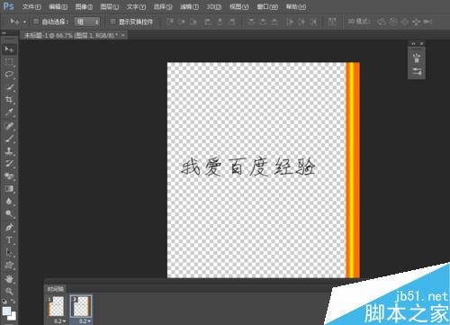
Task: Click the background color swatch
Action: (x=13, y=317)
